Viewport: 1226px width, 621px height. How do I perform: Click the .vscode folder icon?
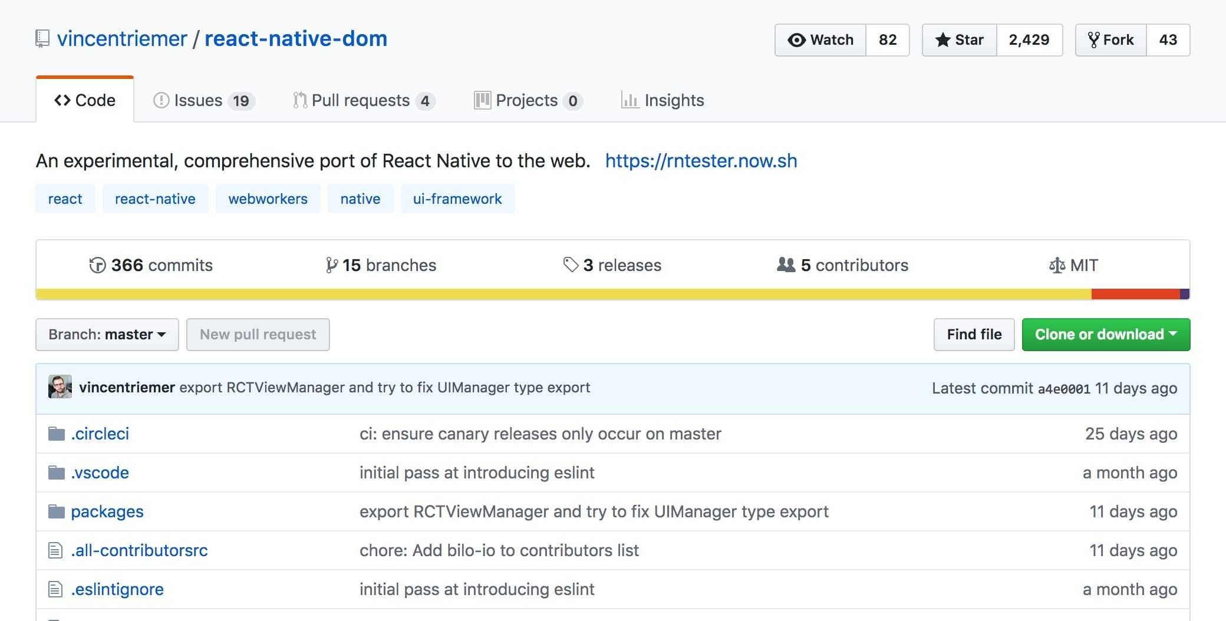tap(57, 473)
